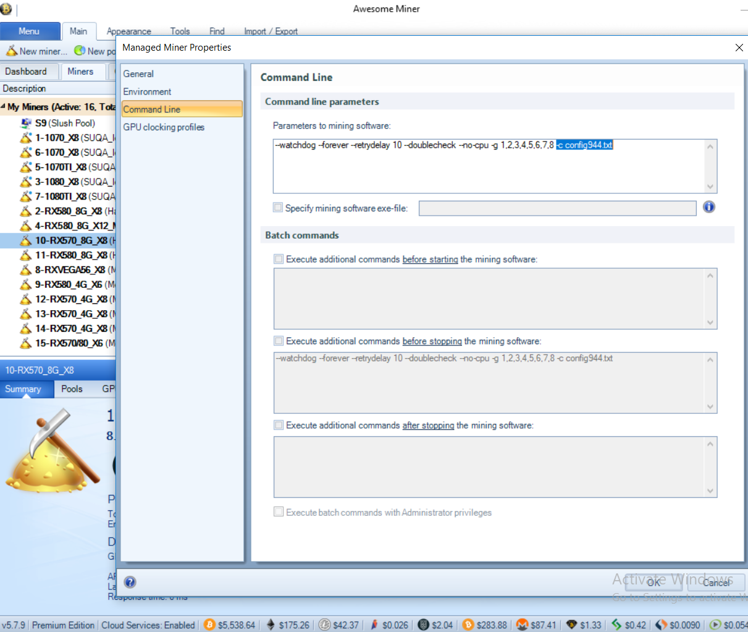Click the Litecoin price icon showing $42.37
This screenshot has height=632, width=748.
pos(324,625)
